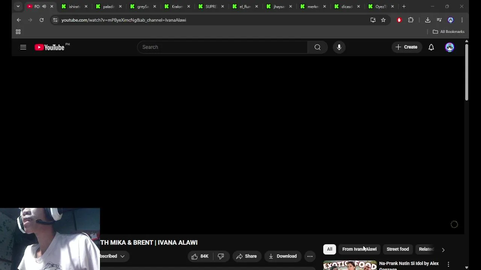Image resolution: width=481 pixels, height=270 pixels.
Task: Go forward in browser history
Action: (x=30, y=20)
